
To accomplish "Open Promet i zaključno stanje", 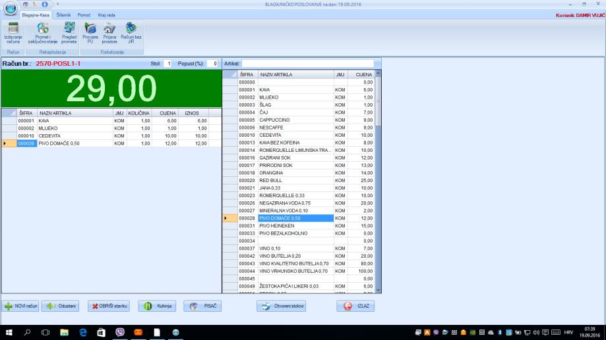I will 44,33.
